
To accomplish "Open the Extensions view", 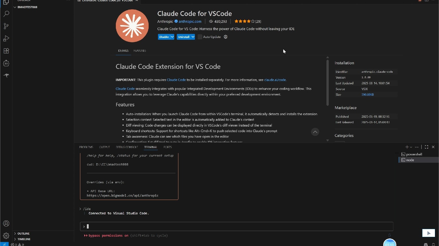I will tap(6, 51).
